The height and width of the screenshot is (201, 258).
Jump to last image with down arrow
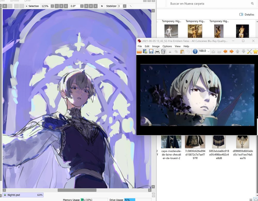pos(243,52)
